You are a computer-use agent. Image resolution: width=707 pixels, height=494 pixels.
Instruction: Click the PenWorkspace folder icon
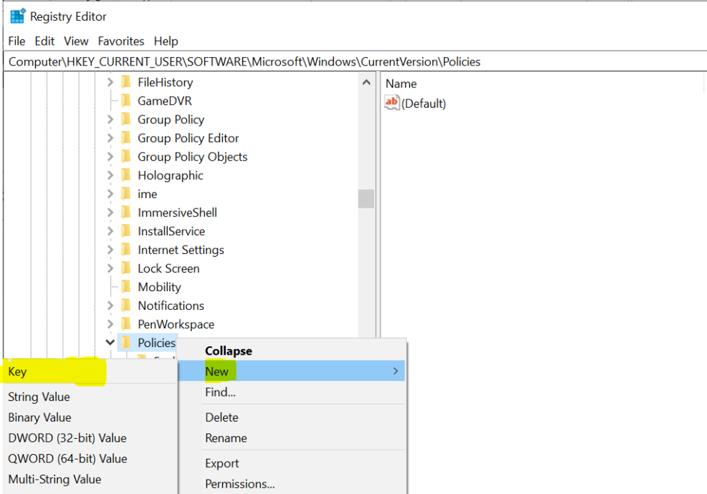pyautogui.click(x=126, y=324)
